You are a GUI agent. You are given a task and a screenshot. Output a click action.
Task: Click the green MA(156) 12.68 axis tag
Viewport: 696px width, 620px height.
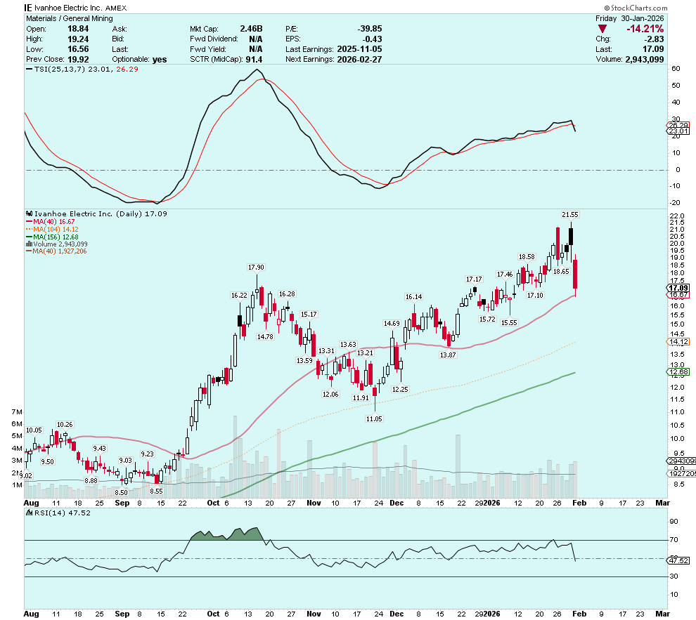[680, 372]
